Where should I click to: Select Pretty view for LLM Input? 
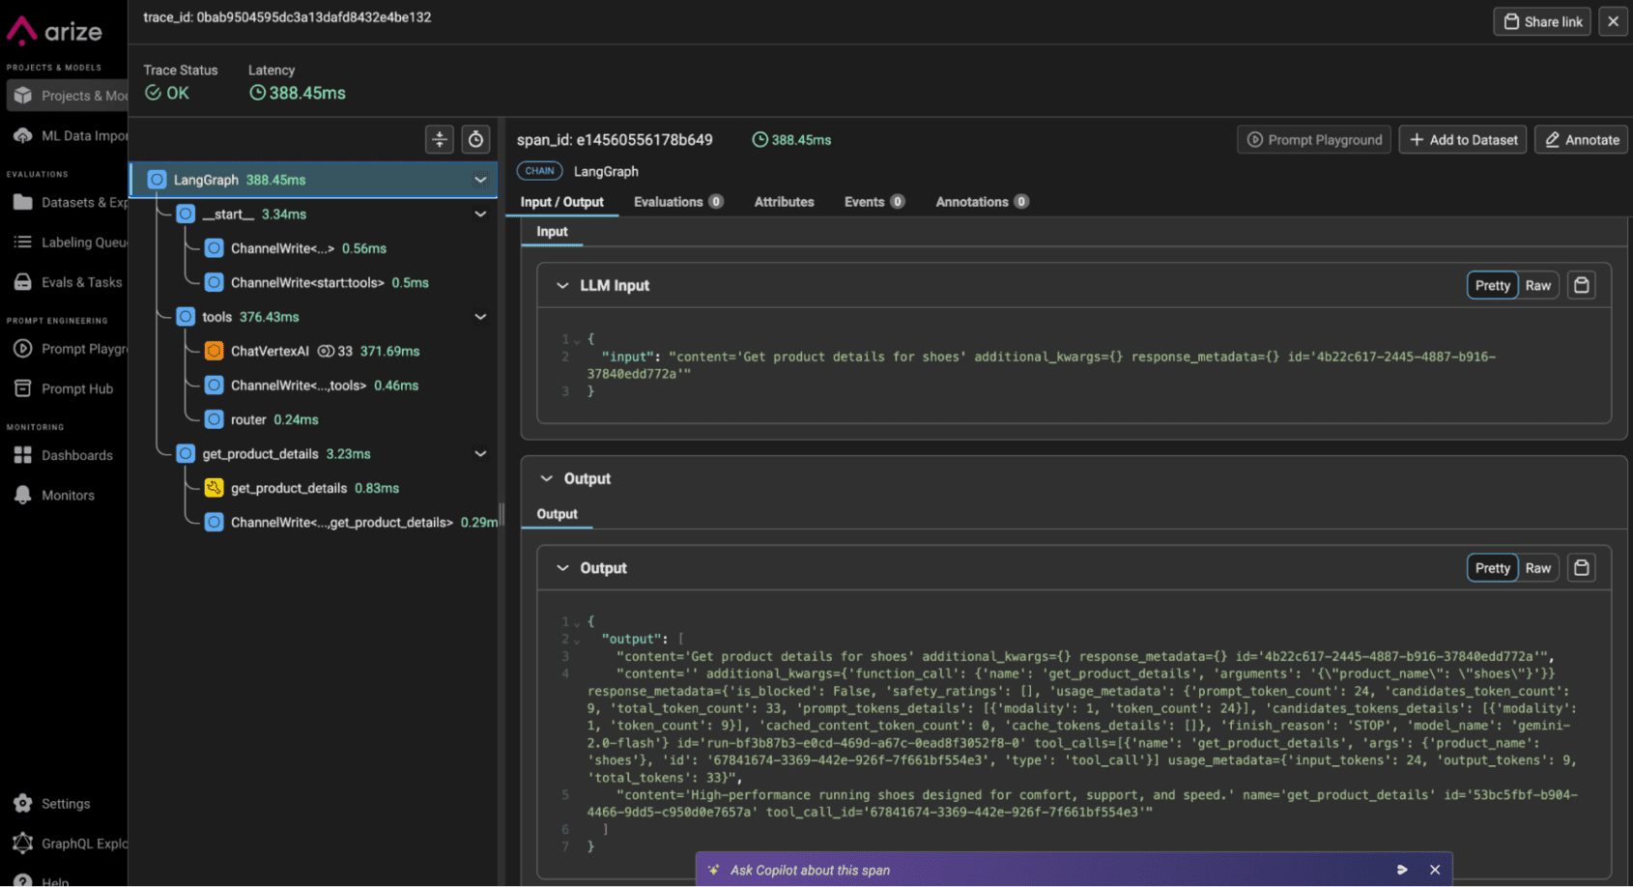click(1492, 284)
